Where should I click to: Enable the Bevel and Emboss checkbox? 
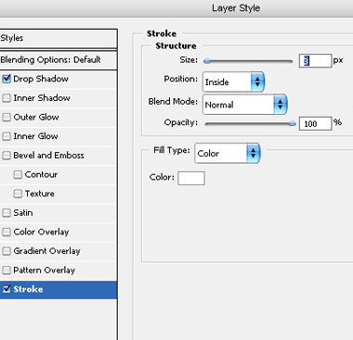pos(7,156)
